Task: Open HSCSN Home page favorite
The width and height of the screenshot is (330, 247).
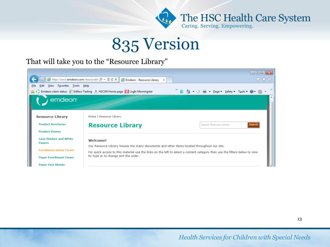Action: pos(109,92)
